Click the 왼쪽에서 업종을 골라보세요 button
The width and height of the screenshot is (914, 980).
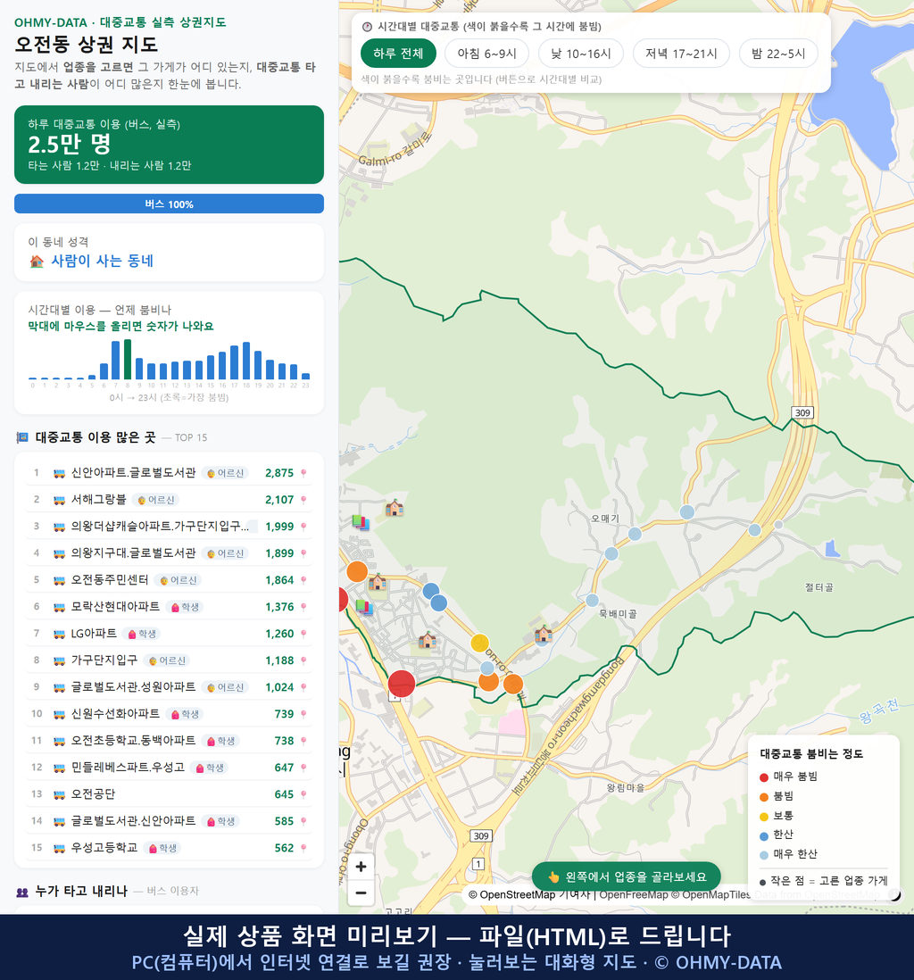click(x=627, y=876)
